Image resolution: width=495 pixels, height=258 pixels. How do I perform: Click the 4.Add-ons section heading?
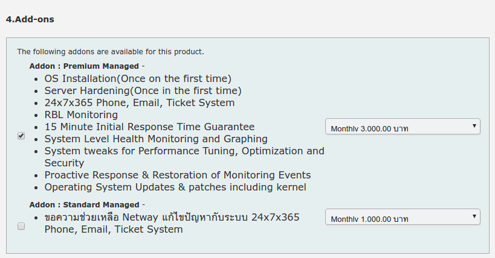pyautogui.click(x=30, y=19)
